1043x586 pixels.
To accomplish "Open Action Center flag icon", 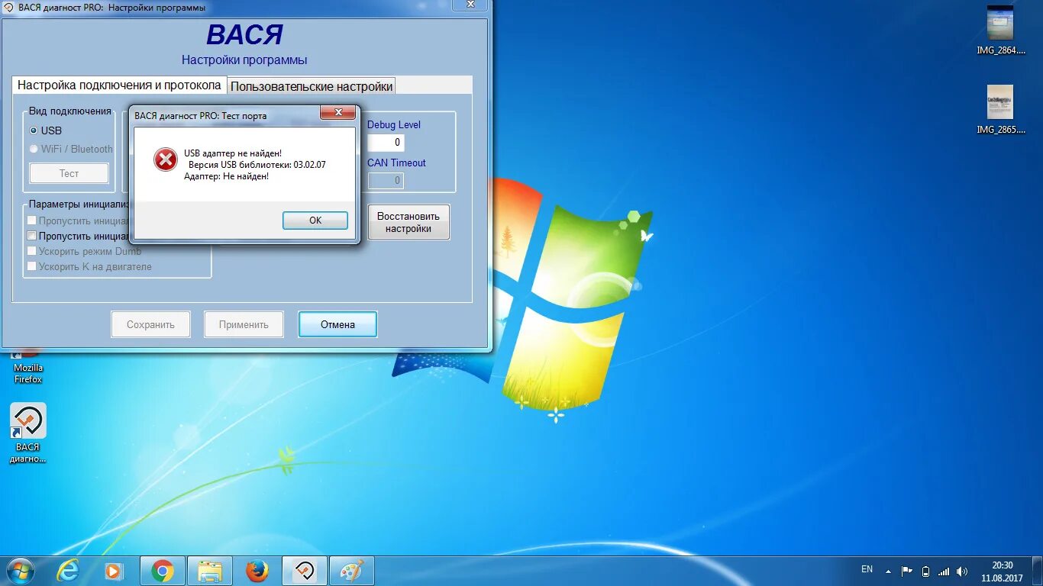I will [x=907, y=571].
